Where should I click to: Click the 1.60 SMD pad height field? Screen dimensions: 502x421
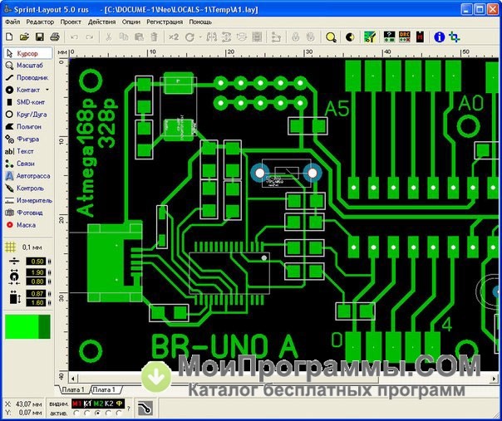coord(36,303)
